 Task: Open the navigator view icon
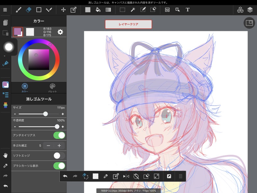pyautogui.click(x=249, y=23)
